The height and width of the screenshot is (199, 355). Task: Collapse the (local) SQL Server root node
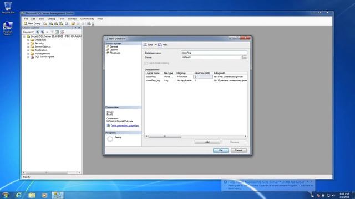click(24, 36)
